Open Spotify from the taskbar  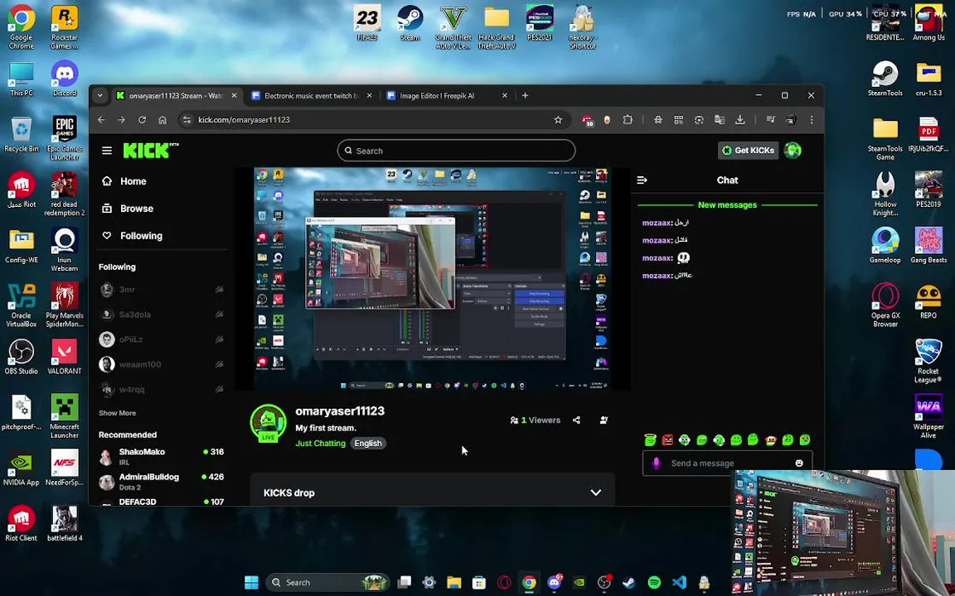point(654,583)
